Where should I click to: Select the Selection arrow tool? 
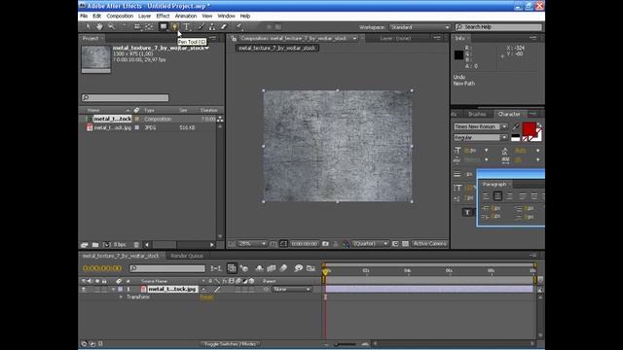coord(88,26)
